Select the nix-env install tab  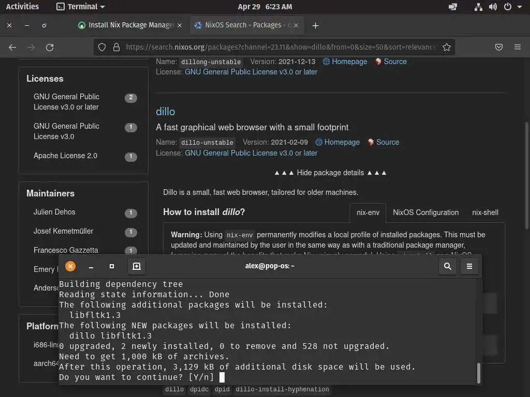(x=368, y=212)
